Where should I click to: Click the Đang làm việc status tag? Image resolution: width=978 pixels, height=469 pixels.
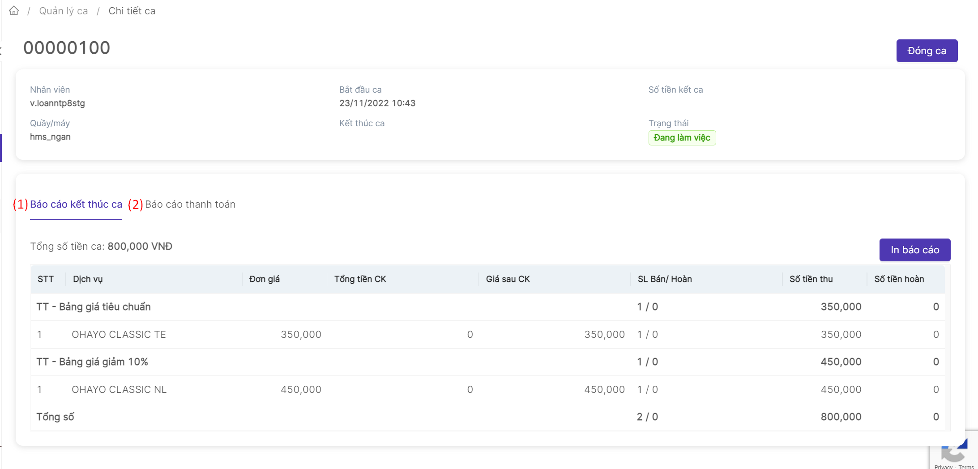(x=682, y=138)
